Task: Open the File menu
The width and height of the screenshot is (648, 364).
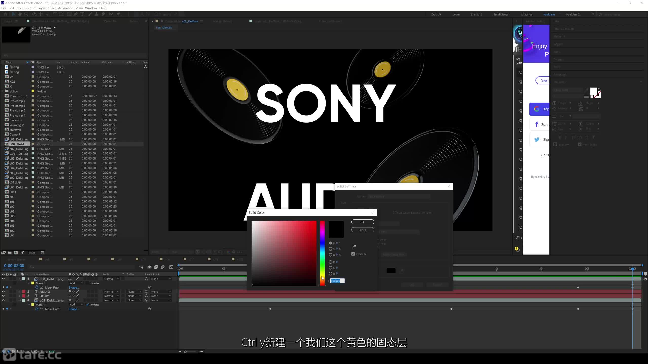Action: (4, 8)
